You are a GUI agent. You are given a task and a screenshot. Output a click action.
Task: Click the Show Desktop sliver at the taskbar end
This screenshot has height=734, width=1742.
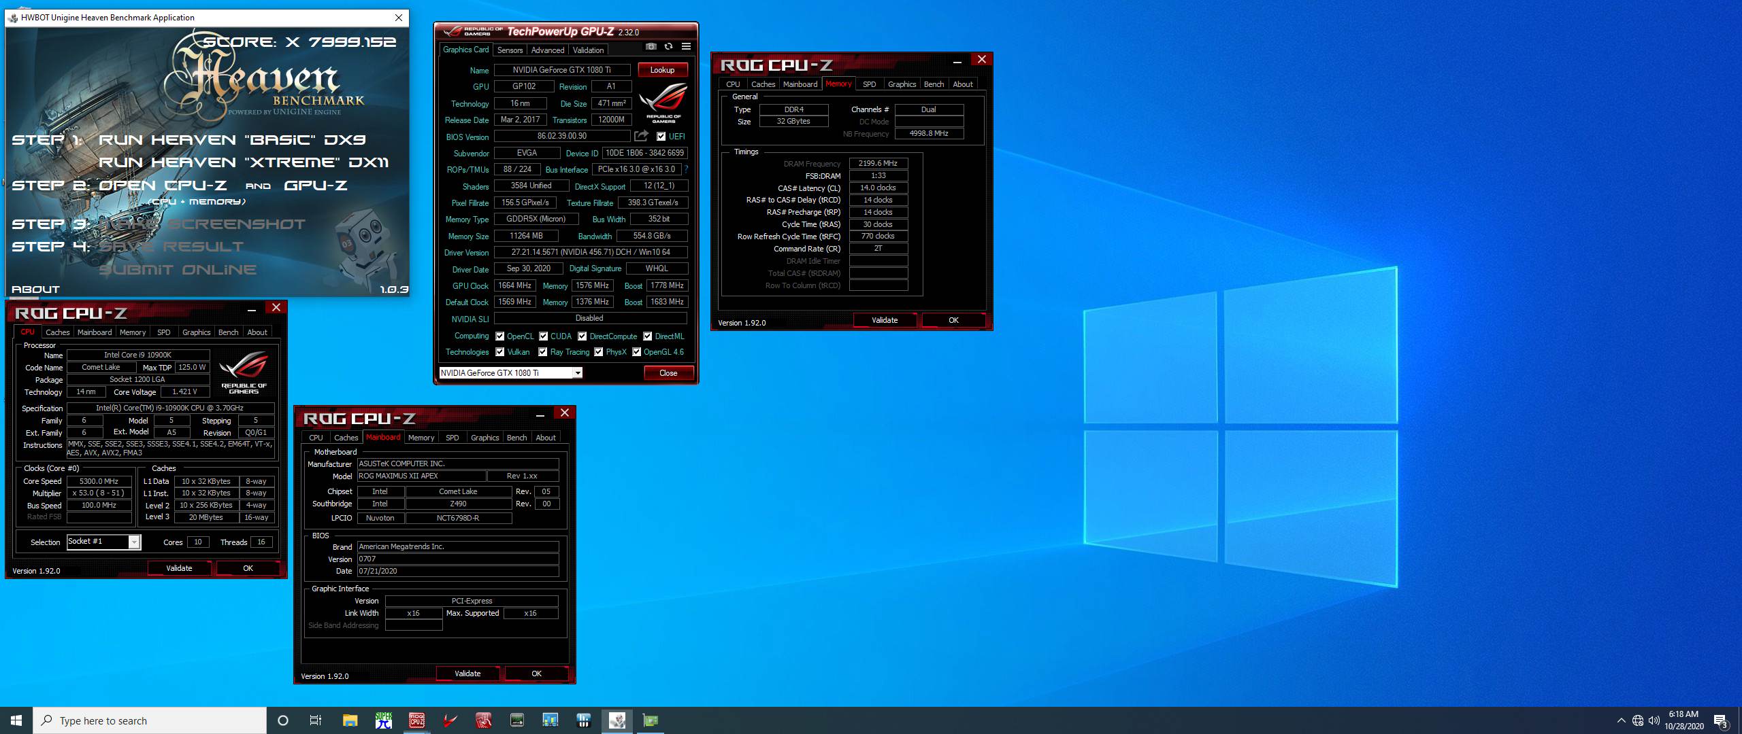point(1739,720)
